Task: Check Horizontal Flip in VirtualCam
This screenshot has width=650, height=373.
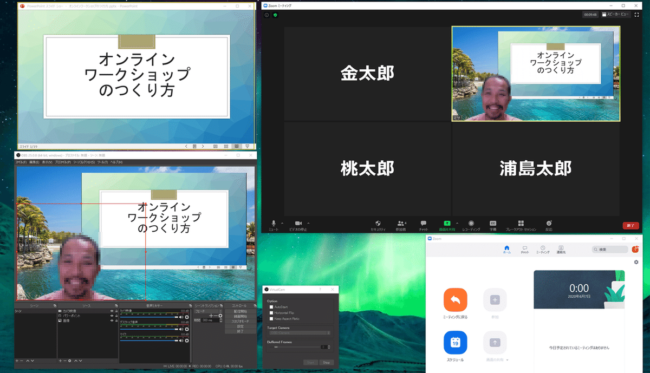Action: [271, 313]
